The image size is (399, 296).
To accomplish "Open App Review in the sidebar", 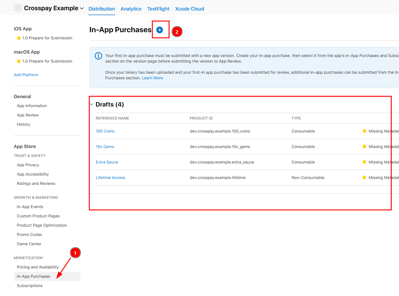I will pyautogui.click(x=28, y=115).
